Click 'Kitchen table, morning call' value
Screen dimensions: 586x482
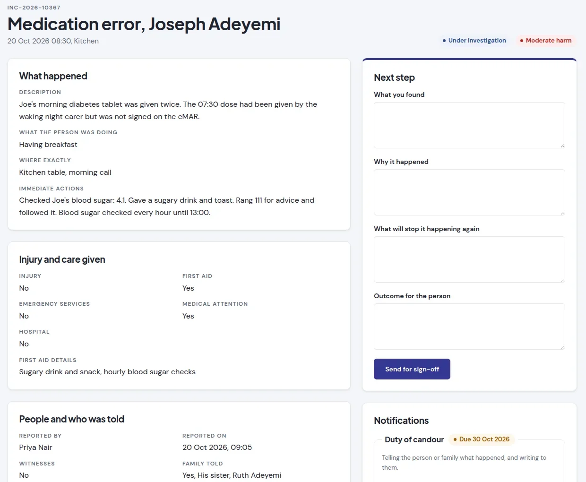(65, 172)
